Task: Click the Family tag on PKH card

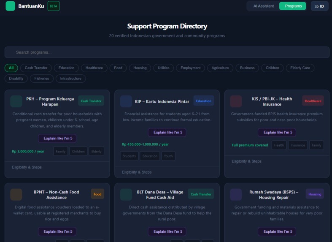Action: click(61, 152)
